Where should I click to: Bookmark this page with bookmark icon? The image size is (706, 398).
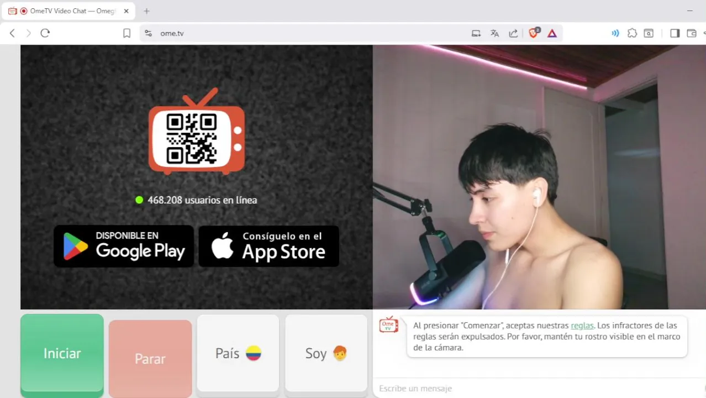click(x=127, y=33)
